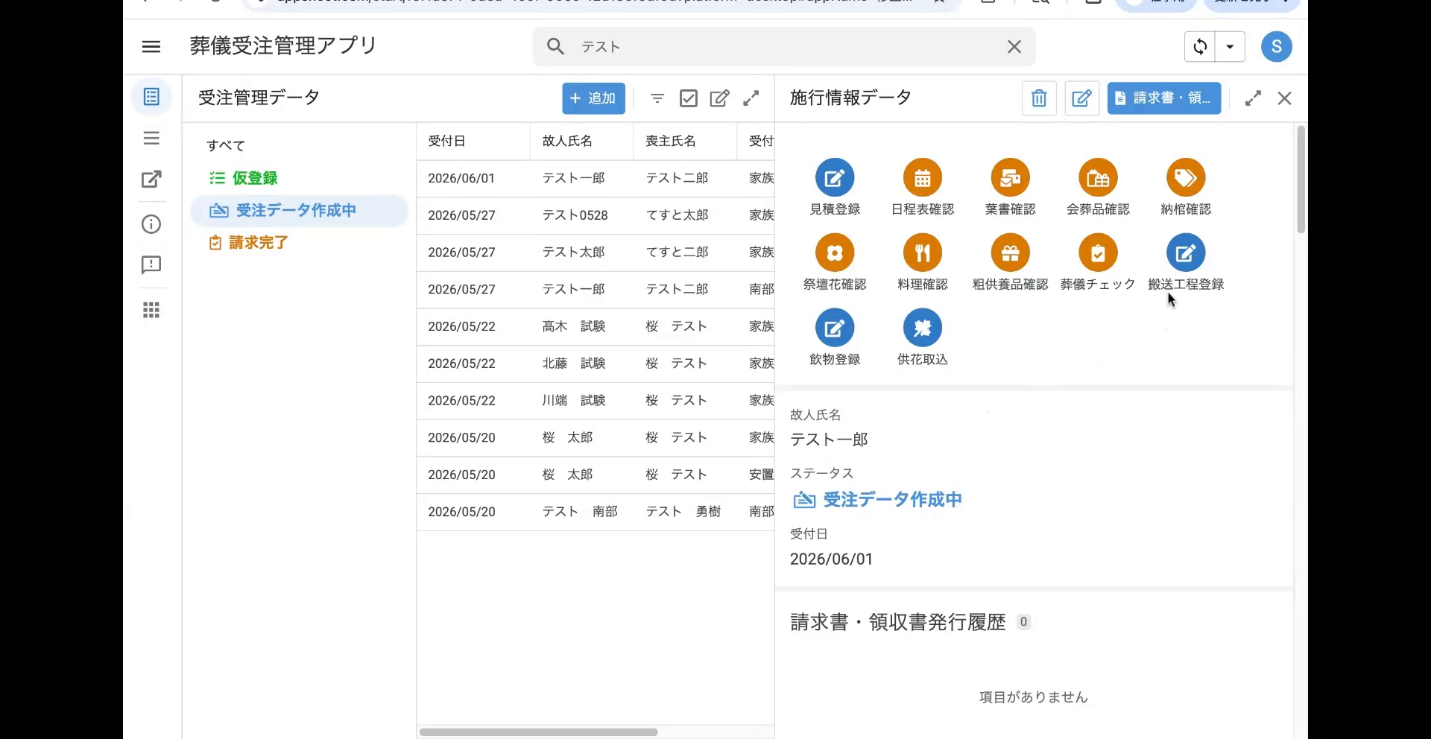Image resolution: width=1431 pixels, height=739 pixels.
Task: Open the 川端 試験 row
Action: click(x=596, y=401)
